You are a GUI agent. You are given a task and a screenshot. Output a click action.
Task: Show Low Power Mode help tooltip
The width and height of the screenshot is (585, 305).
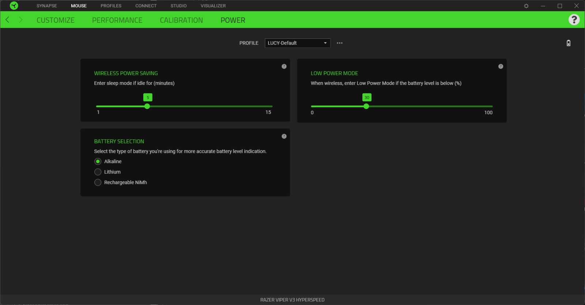click(x=501, y=67)
